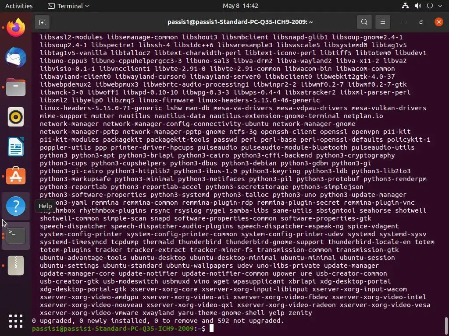The image size is (449, 336).
Task: Click the text 'xserver-xorg-video-vmware'
Action: point(89,313)
